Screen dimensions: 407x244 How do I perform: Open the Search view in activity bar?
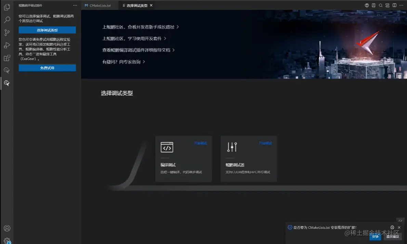point(7,20)
